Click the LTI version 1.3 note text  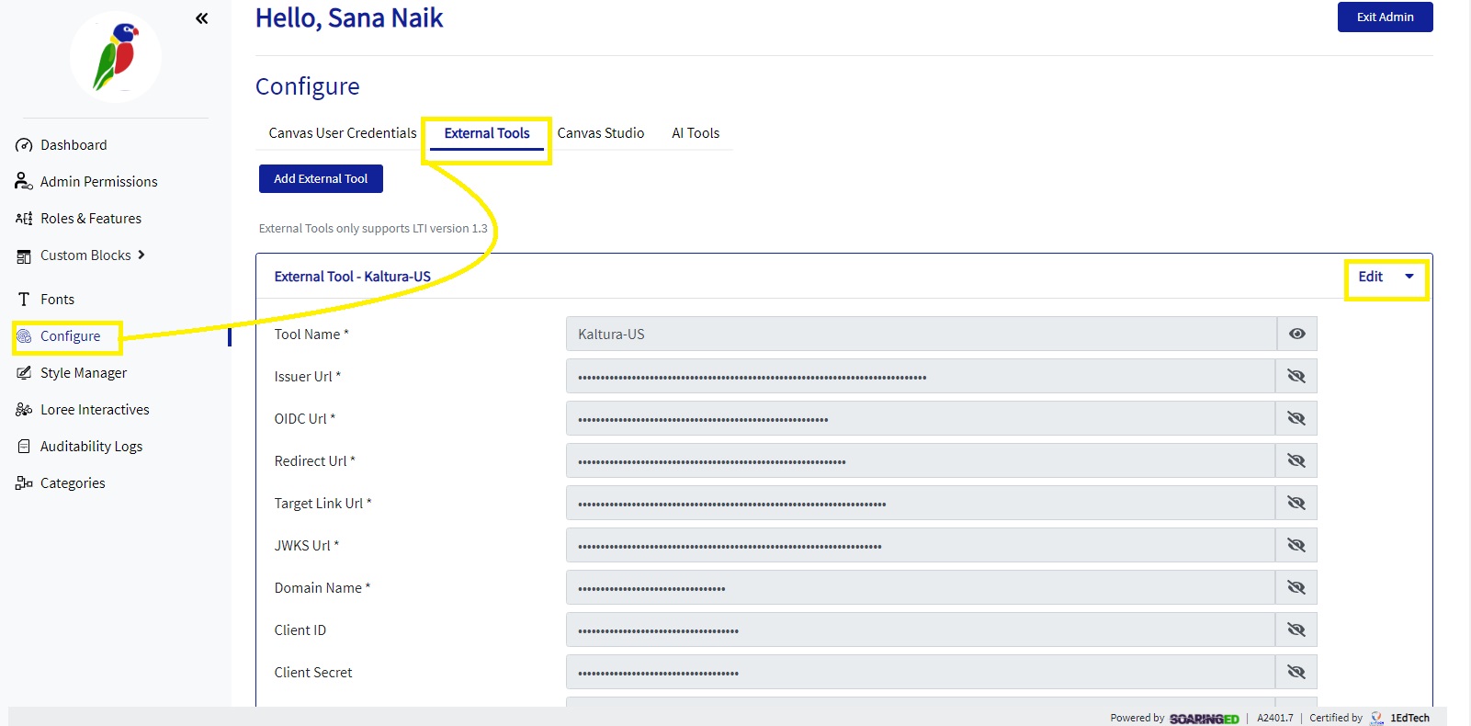(x=373, y=228)
